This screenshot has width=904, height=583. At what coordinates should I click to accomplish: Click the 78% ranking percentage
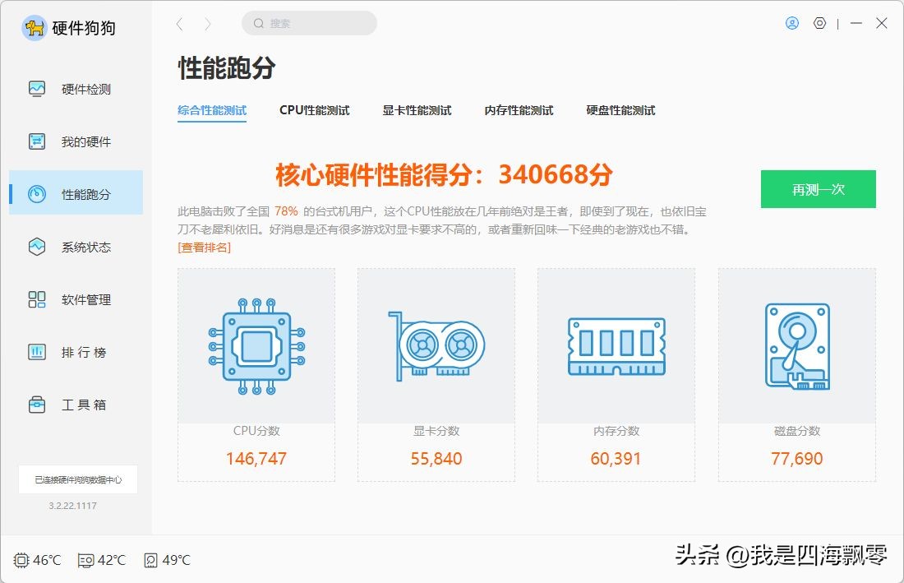(x=286, y=211)
